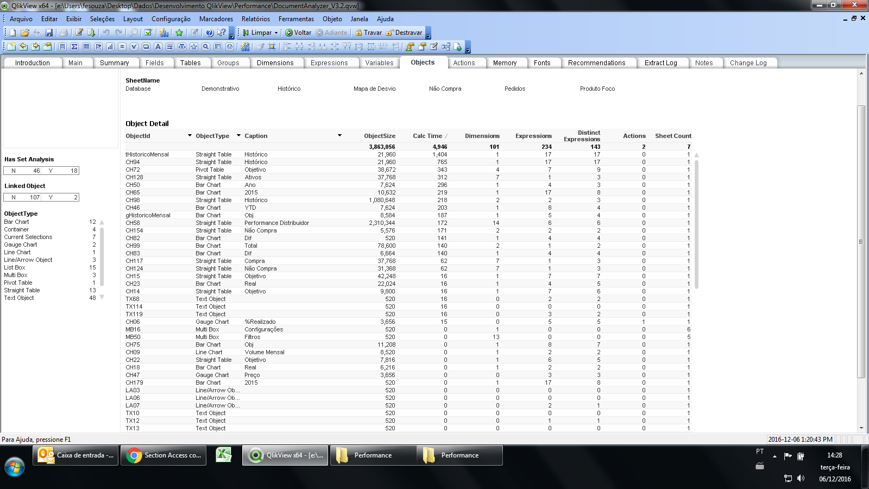The width and height of the screenshot is (869, 489).
Task: Select Y value in Linked Object
Action: pyautogui.click(x=60, y=197)
